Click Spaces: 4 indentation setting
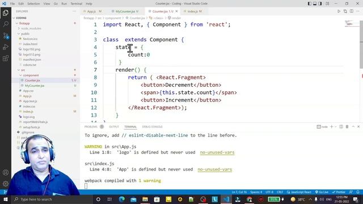The image size is (363, 204). click(x=256, y=192)
